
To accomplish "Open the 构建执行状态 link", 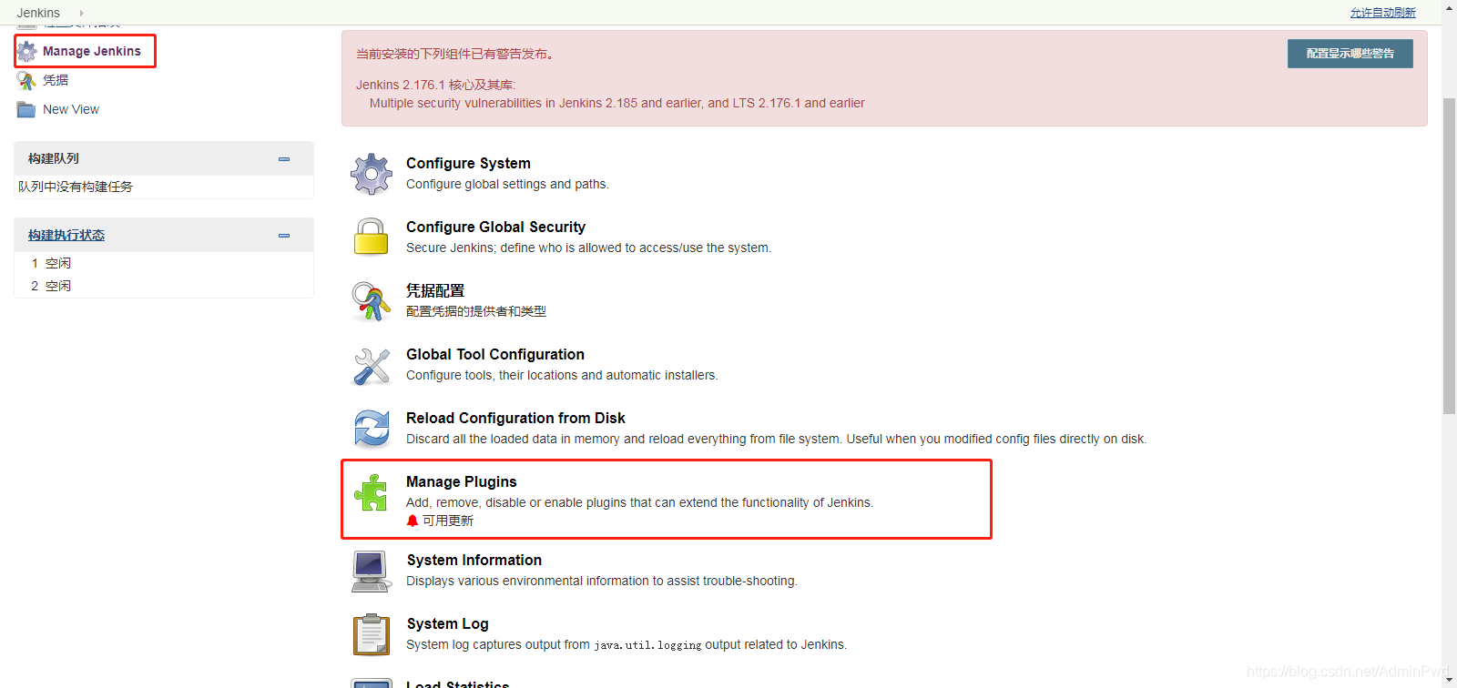I will pyautogui.click(x=66, y=235).
